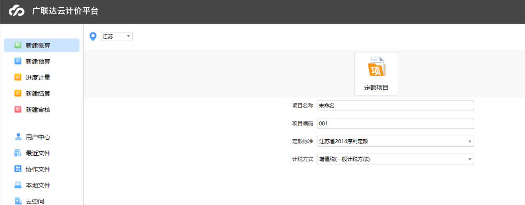Click the 项目编码 label

[302, 123]
